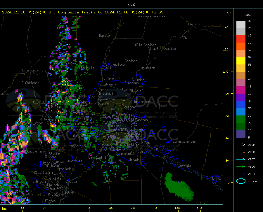Click the Tres_Mayo map label
Viewport: 263px width, 212px height.
click(106, 78)
